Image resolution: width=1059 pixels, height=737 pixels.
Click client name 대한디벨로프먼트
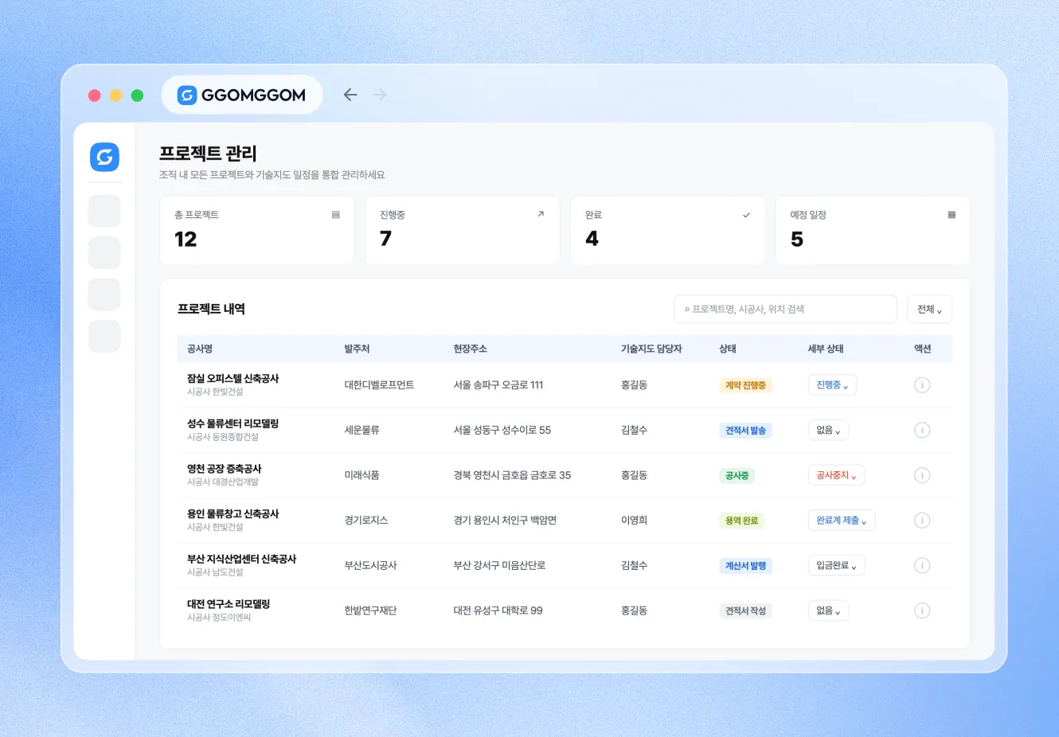click(x=379, y=385)
